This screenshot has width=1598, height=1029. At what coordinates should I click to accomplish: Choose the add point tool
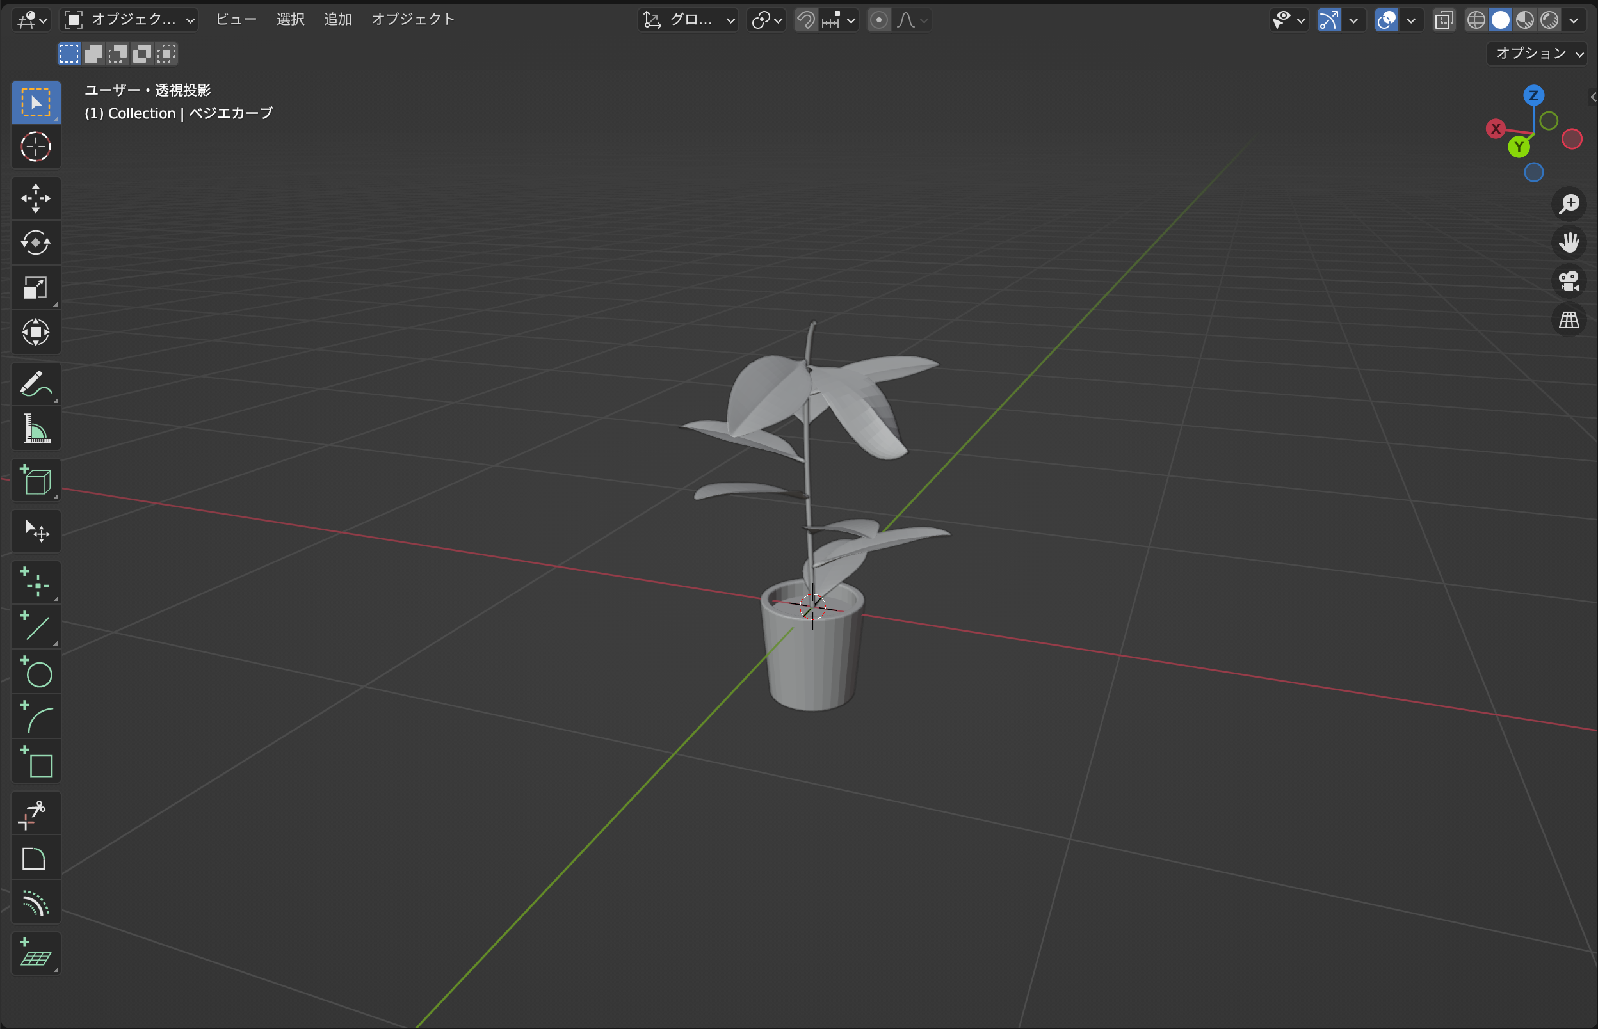tap(36, 583)
